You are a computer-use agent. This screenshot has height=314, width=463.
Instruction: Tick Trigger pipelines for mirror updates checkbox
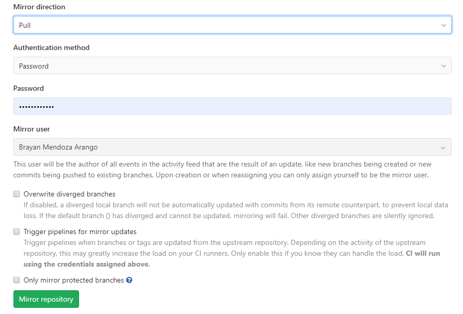[17, 232]
